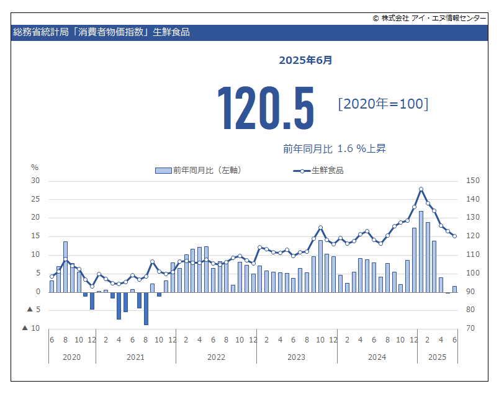Image resolution: width=499 pixels, height=394 pixels.
Task: Click left axis label 30
Action: click(35, 181)
